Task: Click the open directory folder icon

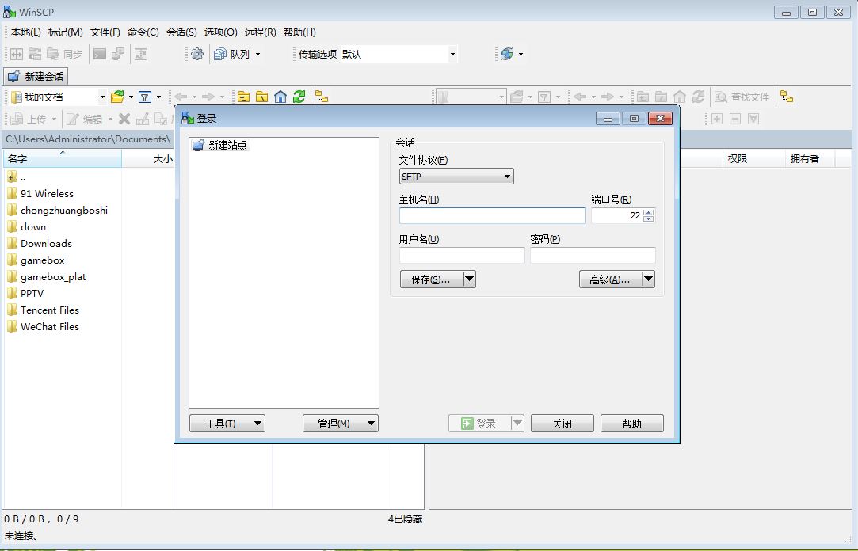Action: click(x=118, y=96)
